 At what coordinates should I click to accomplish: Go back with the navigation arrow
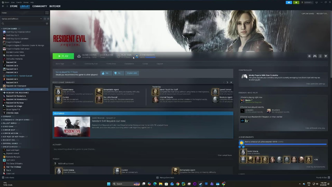[x=3, y=6]
